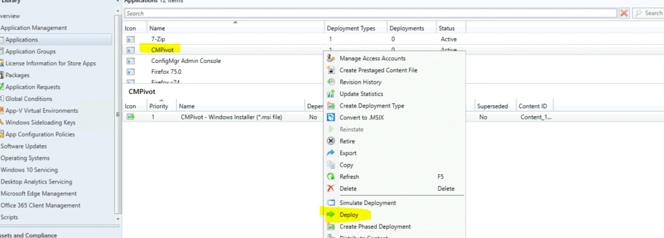Select Create Deployment Type menu entry
Viewport: 664px width, 238px height.
point(372,106)
